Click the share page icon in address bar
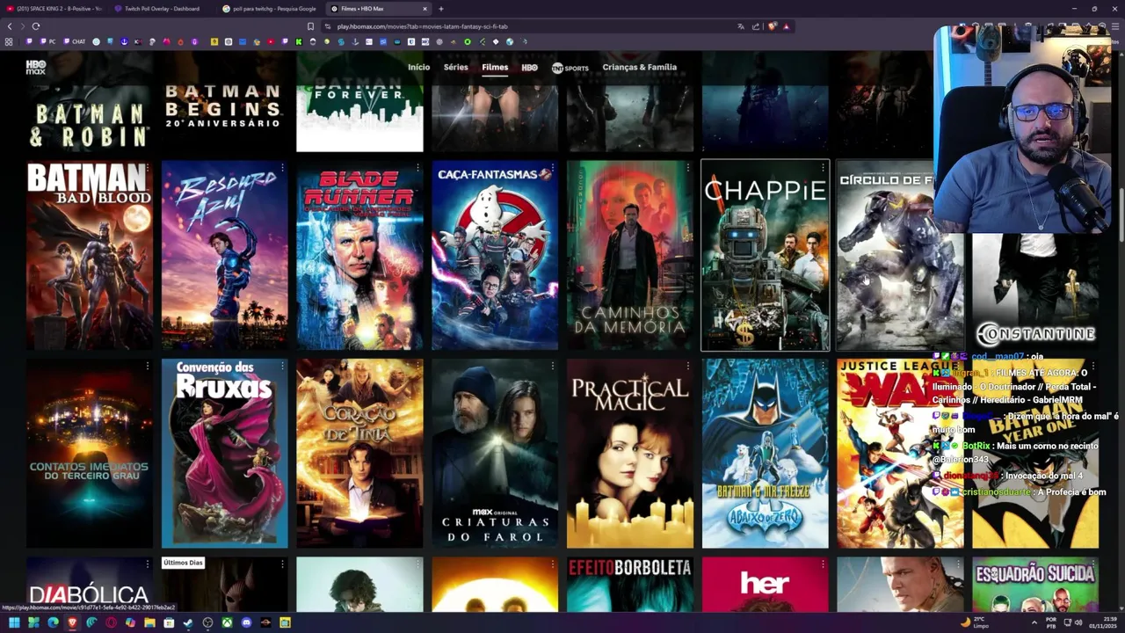The width and height of the screenshot is (1125, 633). click(756, 26)
